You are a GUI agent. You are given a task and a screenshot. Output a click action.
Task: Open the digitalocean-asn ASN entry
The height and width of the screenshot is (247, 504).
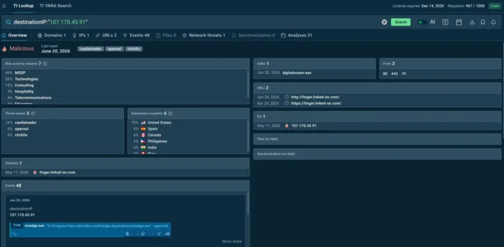tap(297, 73)
